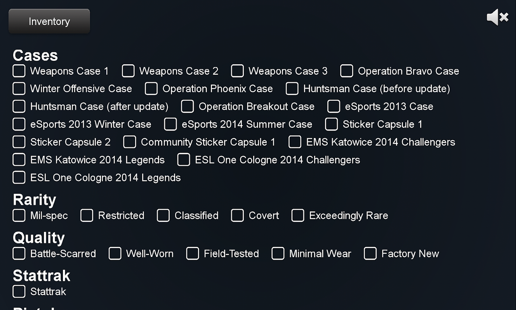This screenshot has height=310, width=516.
Task: Open the Inventory button
Action: pos(49,21)
